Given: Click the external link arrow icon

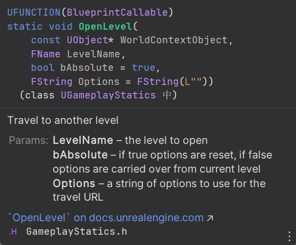Looking at the screenshot, I should click(x=210, y=218).
